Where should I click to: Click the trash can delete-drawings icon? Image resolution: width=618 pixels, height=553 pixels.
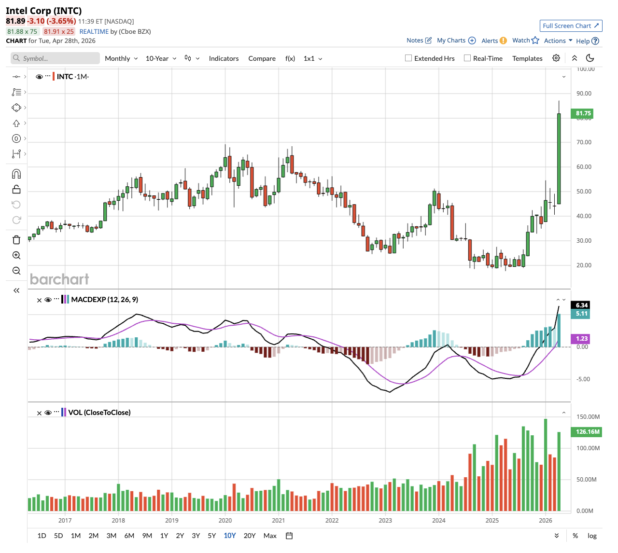tap(16, 240)
